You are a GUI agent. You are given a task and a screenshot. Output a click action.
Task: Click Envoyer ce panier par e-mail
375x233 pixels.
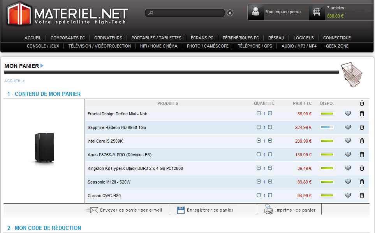tap(130, 210)
